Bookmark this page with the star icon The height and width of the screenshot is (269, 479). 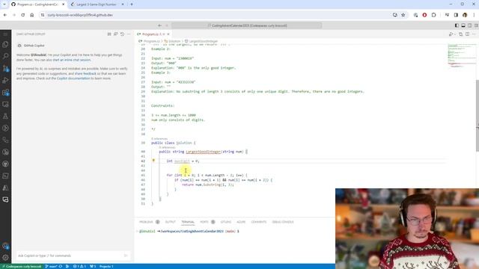[x=403, y=15]
